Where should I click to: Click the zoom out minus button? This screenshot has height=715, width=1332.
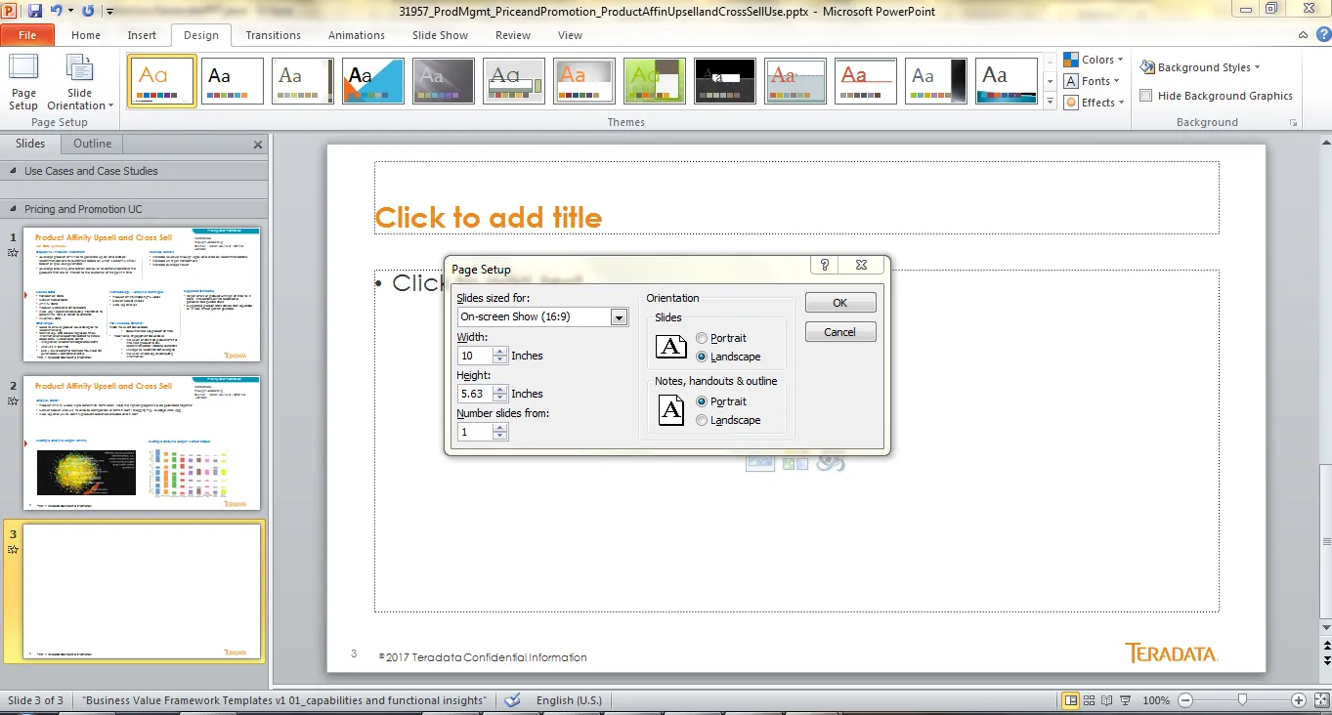(x=1185, y=700)
